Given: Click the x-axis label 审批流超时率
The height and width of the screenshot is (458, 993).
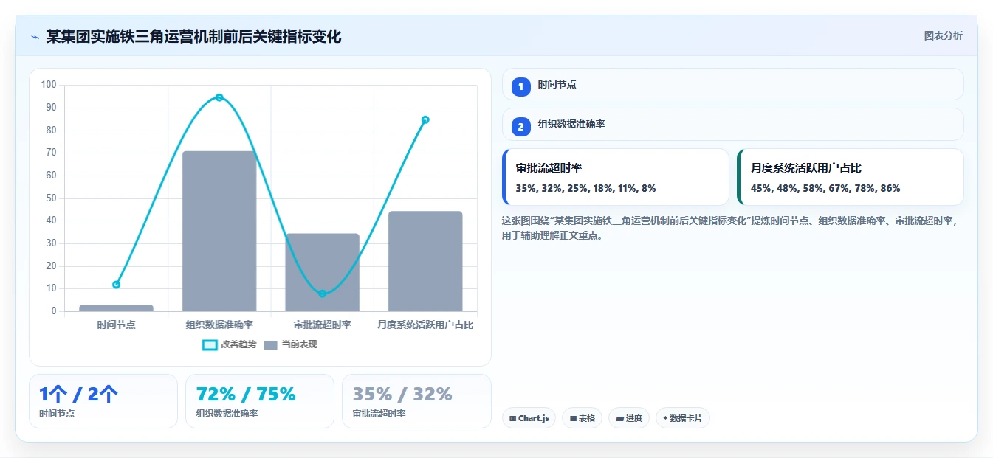Looking at the screenshot, I should pyautogui.click(x=323, y=325).
